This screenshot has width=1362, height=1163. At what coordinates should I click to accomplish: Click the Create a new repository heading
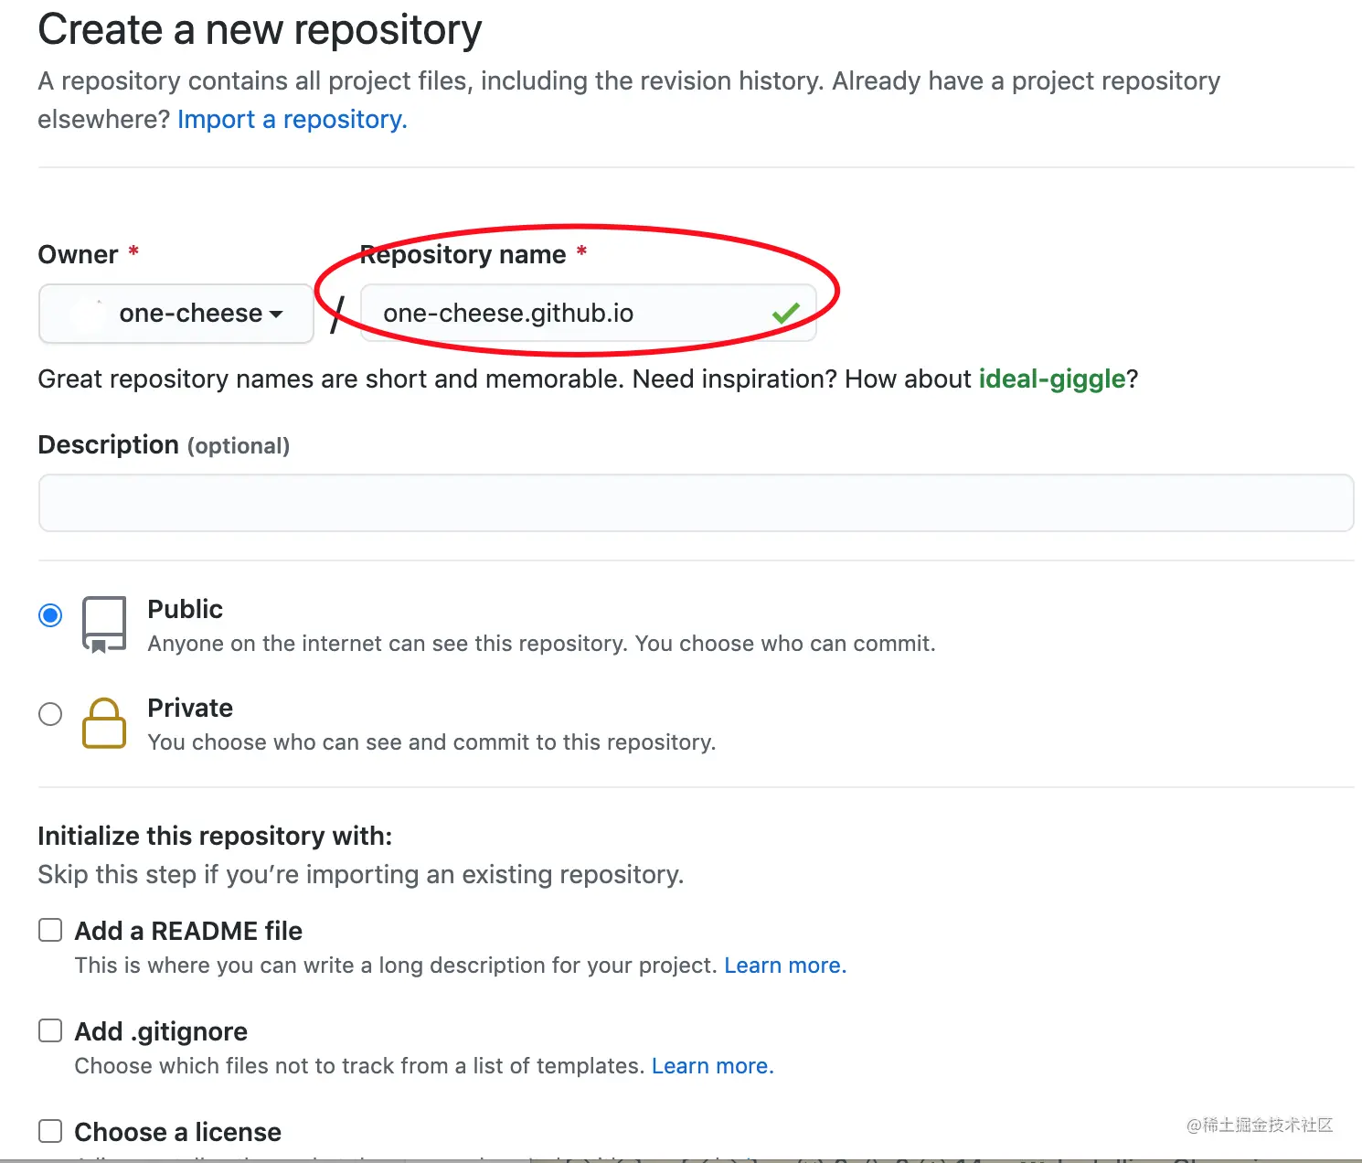[260, 29]
